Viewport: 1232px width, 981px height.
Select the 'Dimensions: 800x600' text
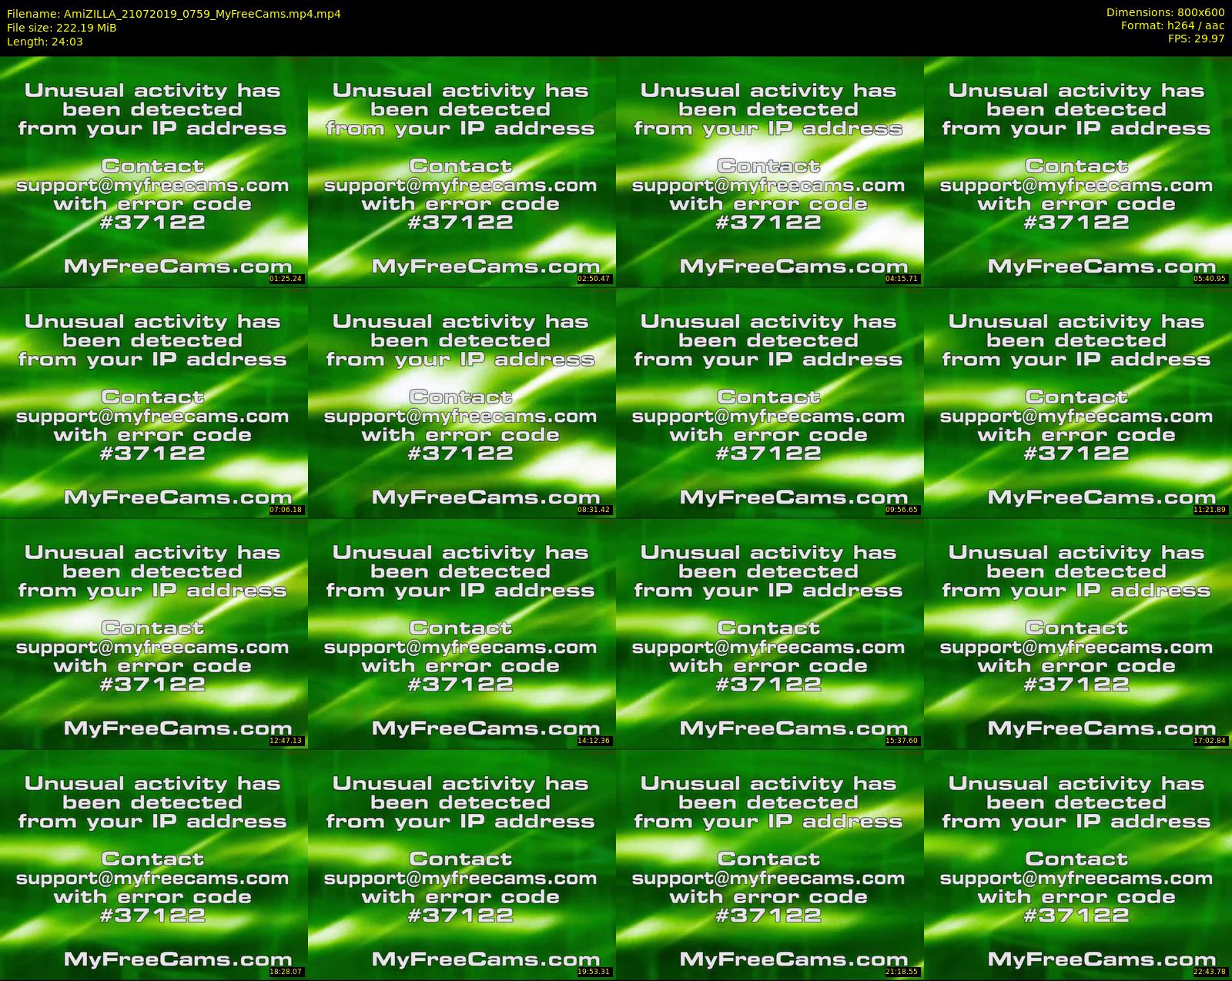click(x=1165, y=12)
